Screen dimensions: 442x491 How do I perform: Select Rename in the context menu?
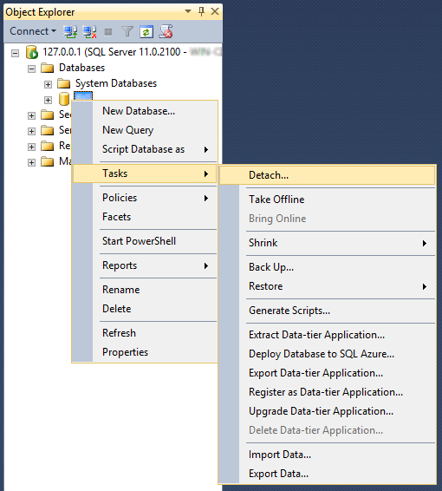(145, 290)
